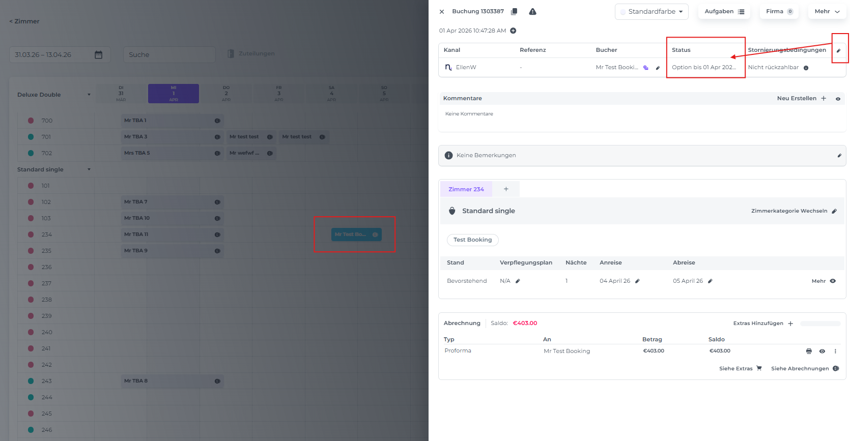Select the Zimmer 234 tab
The width and height of the screenshot is (850, 441).
click(x=466, y=189)
